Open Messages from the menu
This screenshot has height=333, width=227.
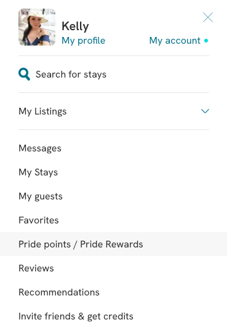click(40, 148)
